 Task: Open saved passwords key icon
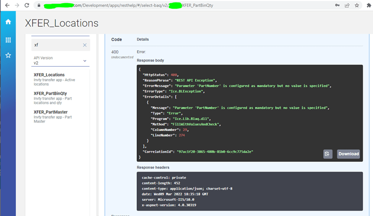click(x=337, y=5)
